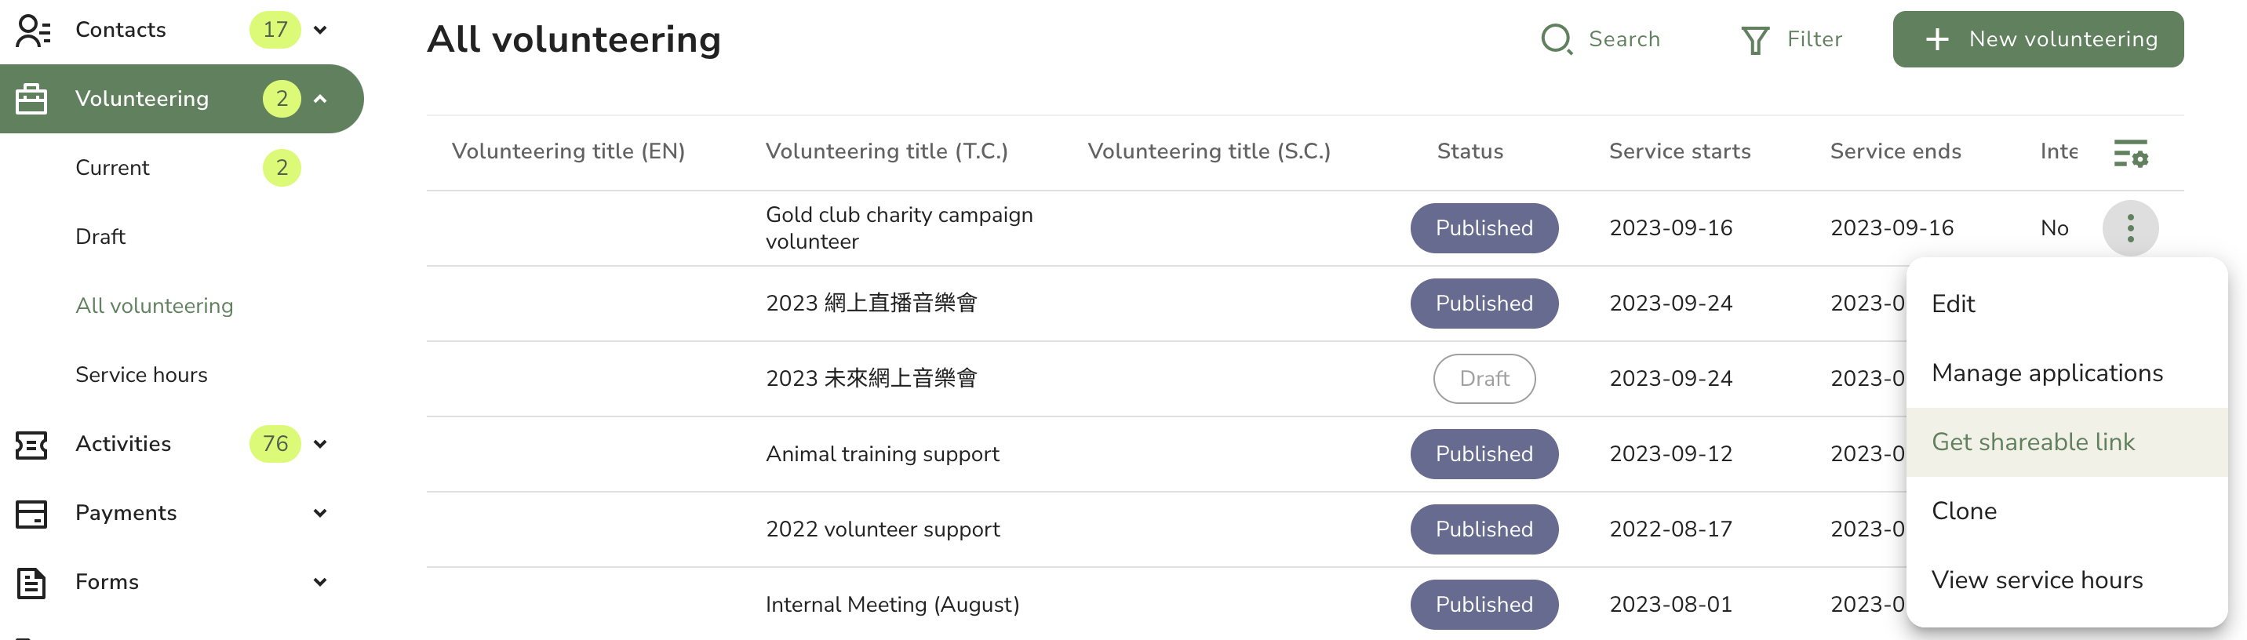2247x640 pixels.
Task: Click the column settings icon on the table
Action: pyautogui.click(x=2131, y=154)
